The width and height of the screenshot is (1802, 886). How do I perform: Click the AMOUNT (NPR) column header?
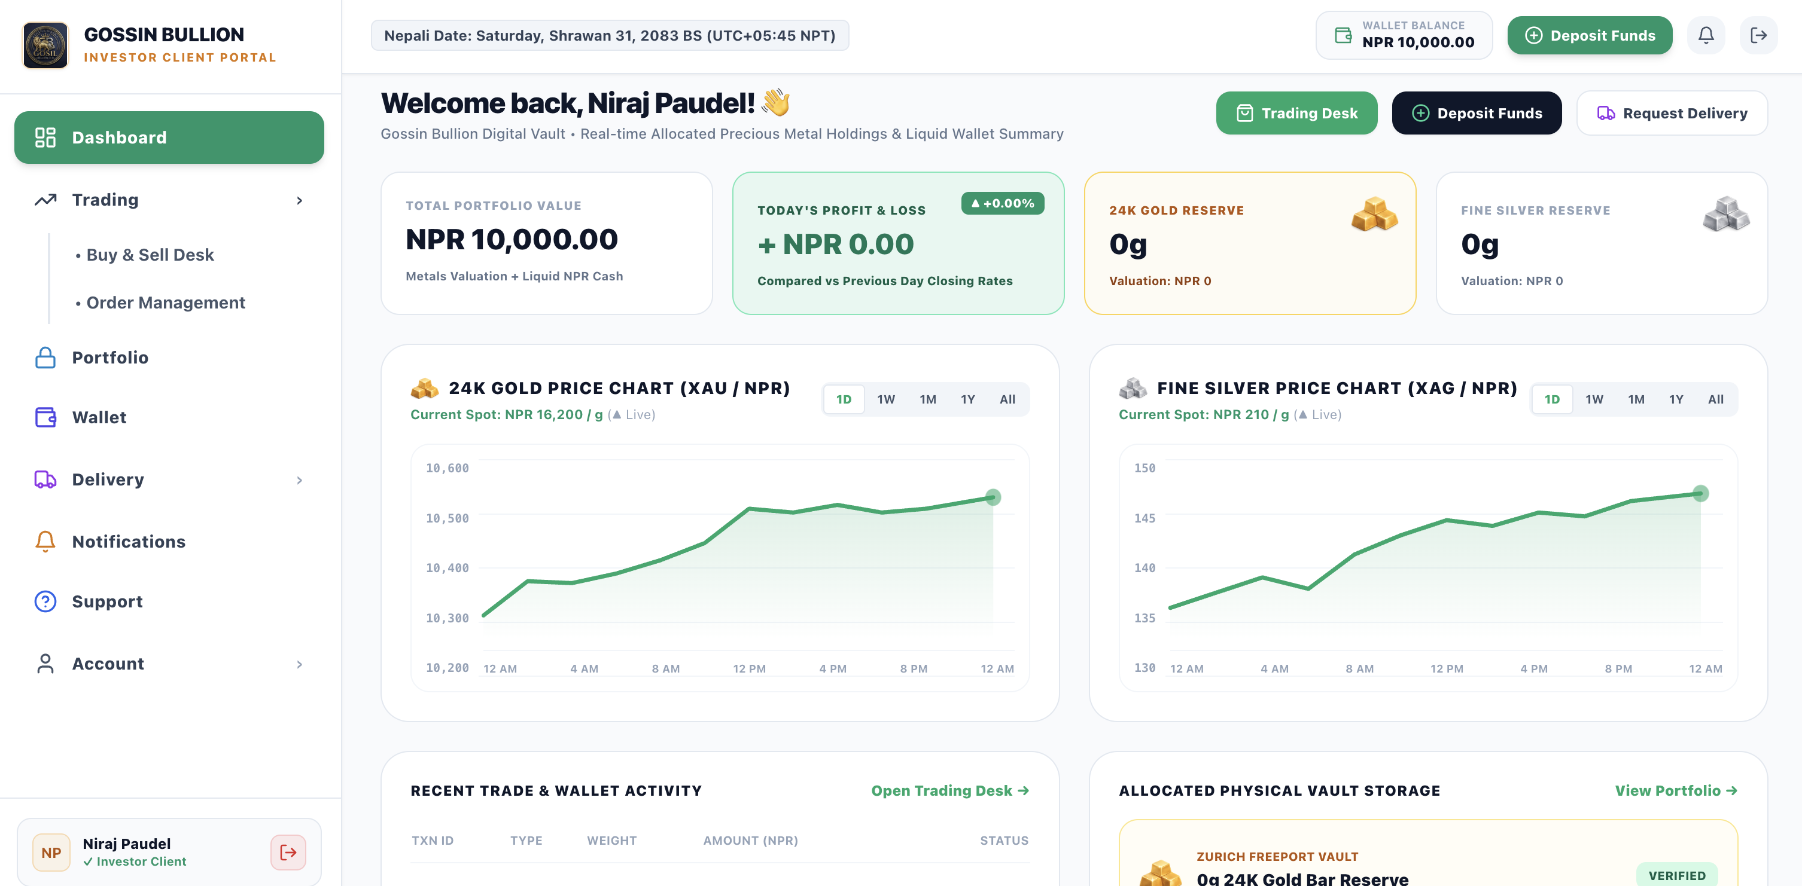[751, 841]
